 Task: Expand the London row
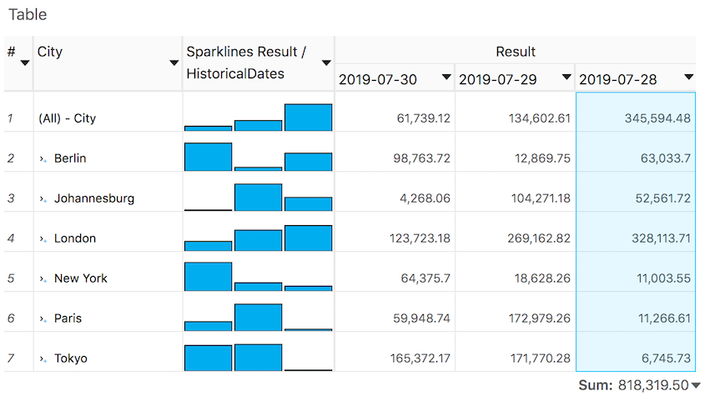[x=43, y=239]
